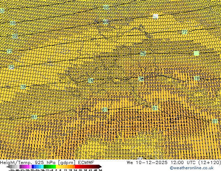
Task: Click the 75 contour label in the map center
Action: tap(143, 54)
